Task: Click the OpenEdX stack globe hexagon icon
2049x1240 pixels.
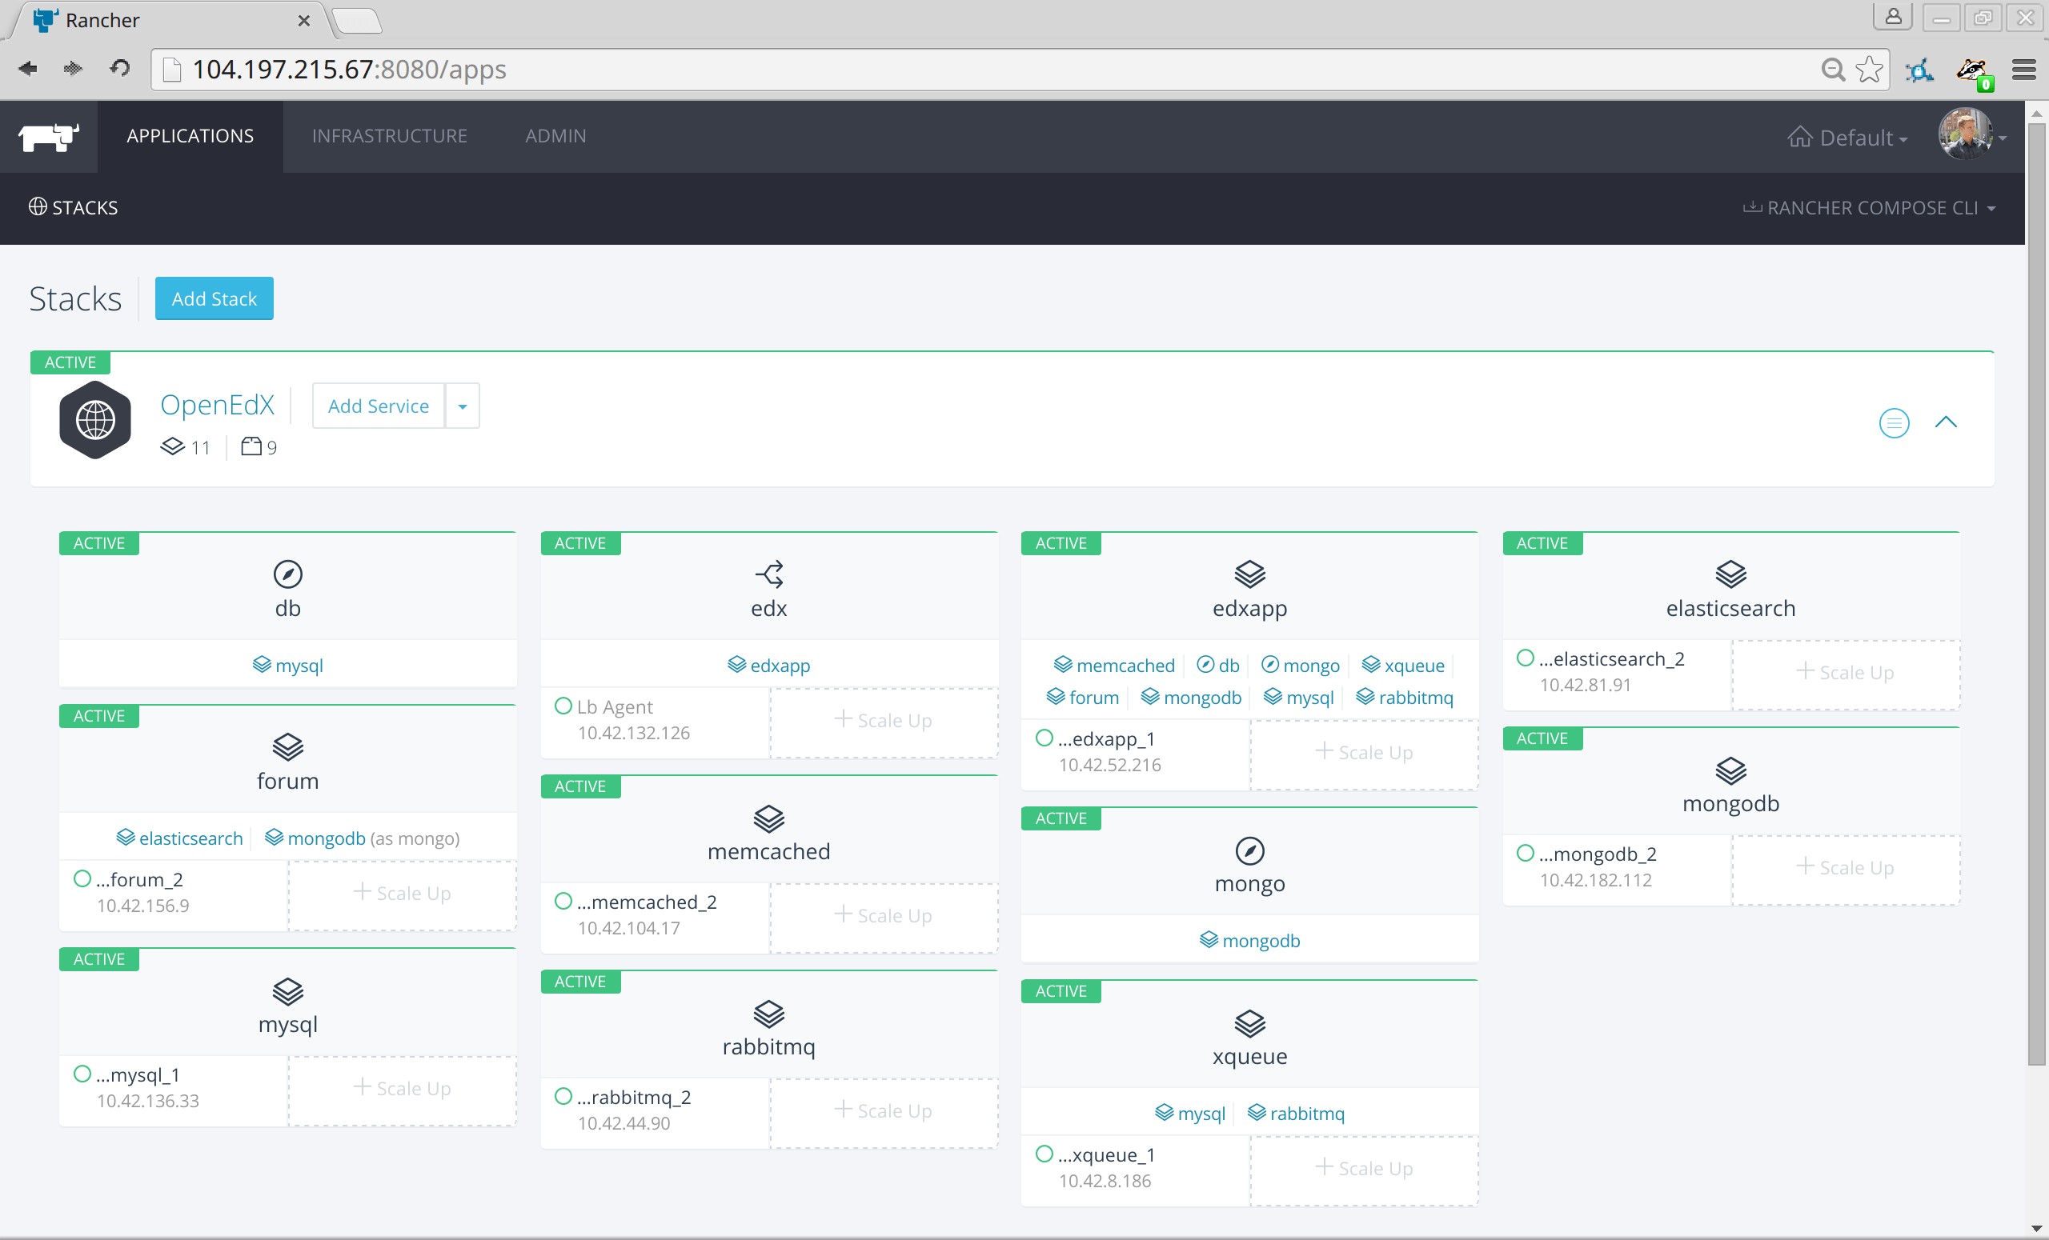Action: pos(94,420)
